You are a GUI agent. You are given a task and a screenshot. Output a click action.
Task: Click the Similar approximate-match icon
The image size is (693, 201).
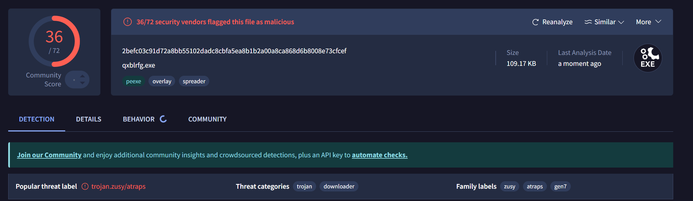pyautogui.click(x=588, y=22)
